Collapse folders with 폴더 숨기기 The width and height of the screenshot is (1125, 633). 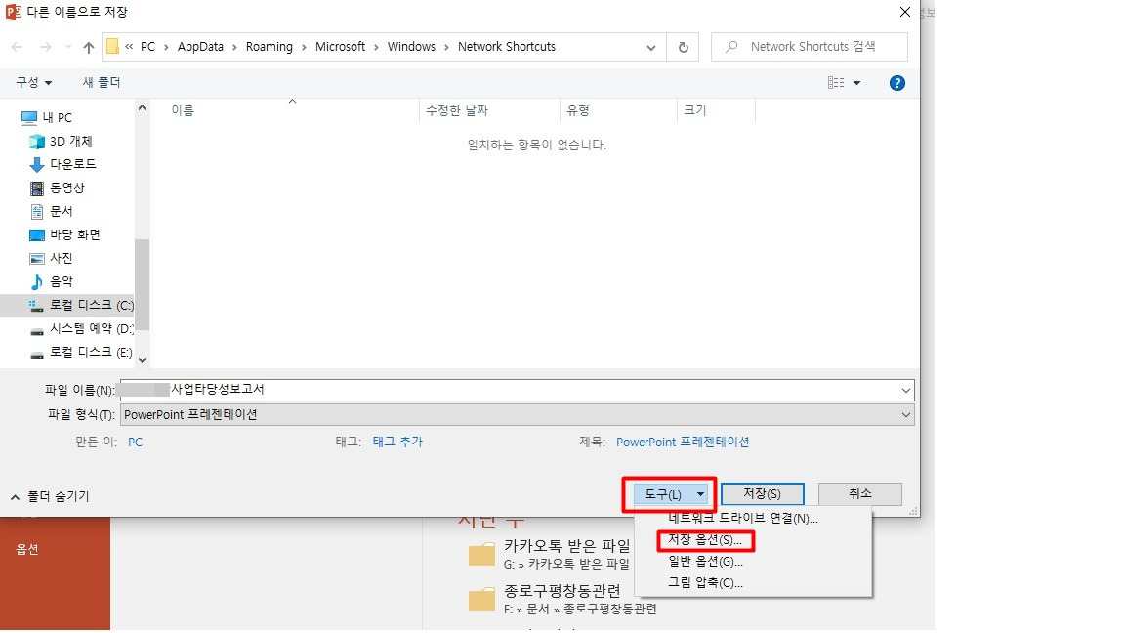point(50,496)
